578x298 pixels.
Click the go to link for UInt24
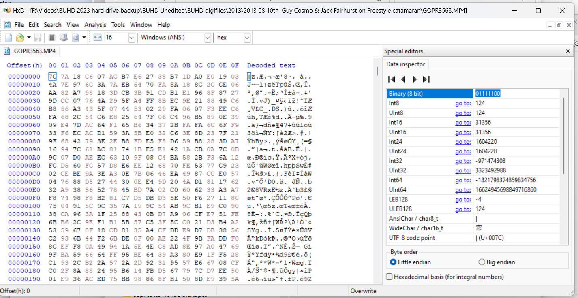pos(463,151)
